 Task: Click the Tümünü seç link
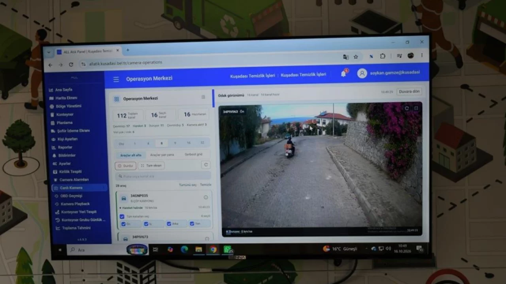(x=187, y=185)
